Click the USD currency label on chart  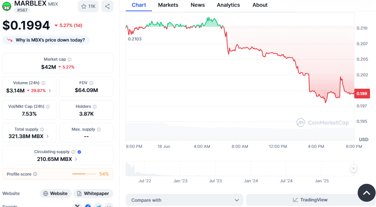364,140
